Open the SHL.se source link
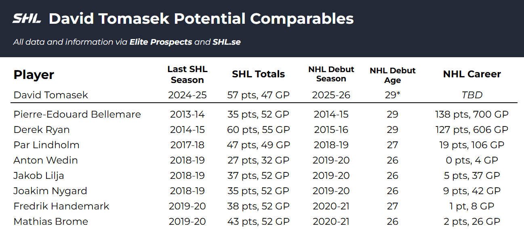Viewport: 524px width, 230px height. click(x=227, y=42)
